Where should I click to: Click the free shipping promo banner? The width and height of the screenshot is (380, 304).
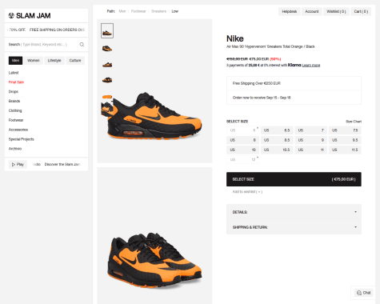click(46, 30)
